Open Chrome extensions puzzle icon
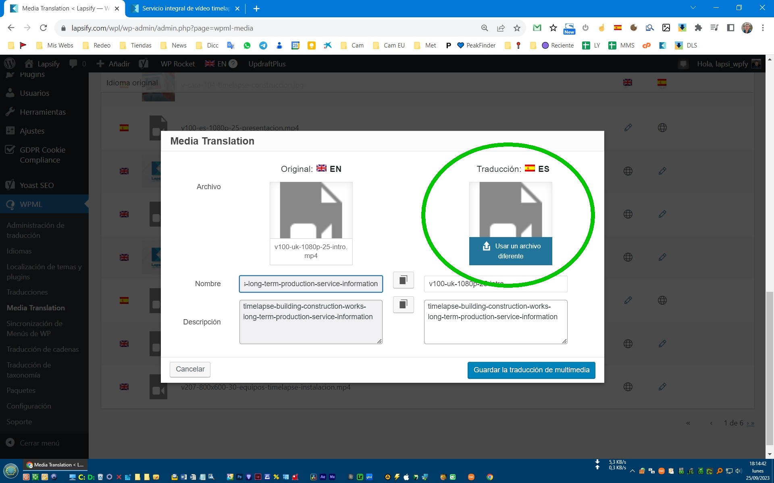Screen dimensions: 774x483 tap(698, 28)
